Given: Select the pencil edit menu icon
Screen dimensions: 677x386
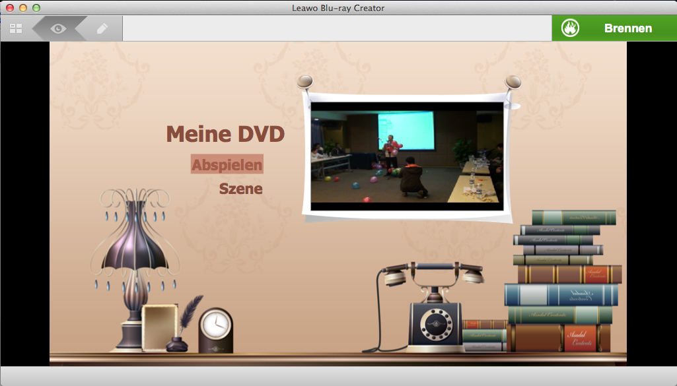Looking at the screenshot, I should 101,28.
